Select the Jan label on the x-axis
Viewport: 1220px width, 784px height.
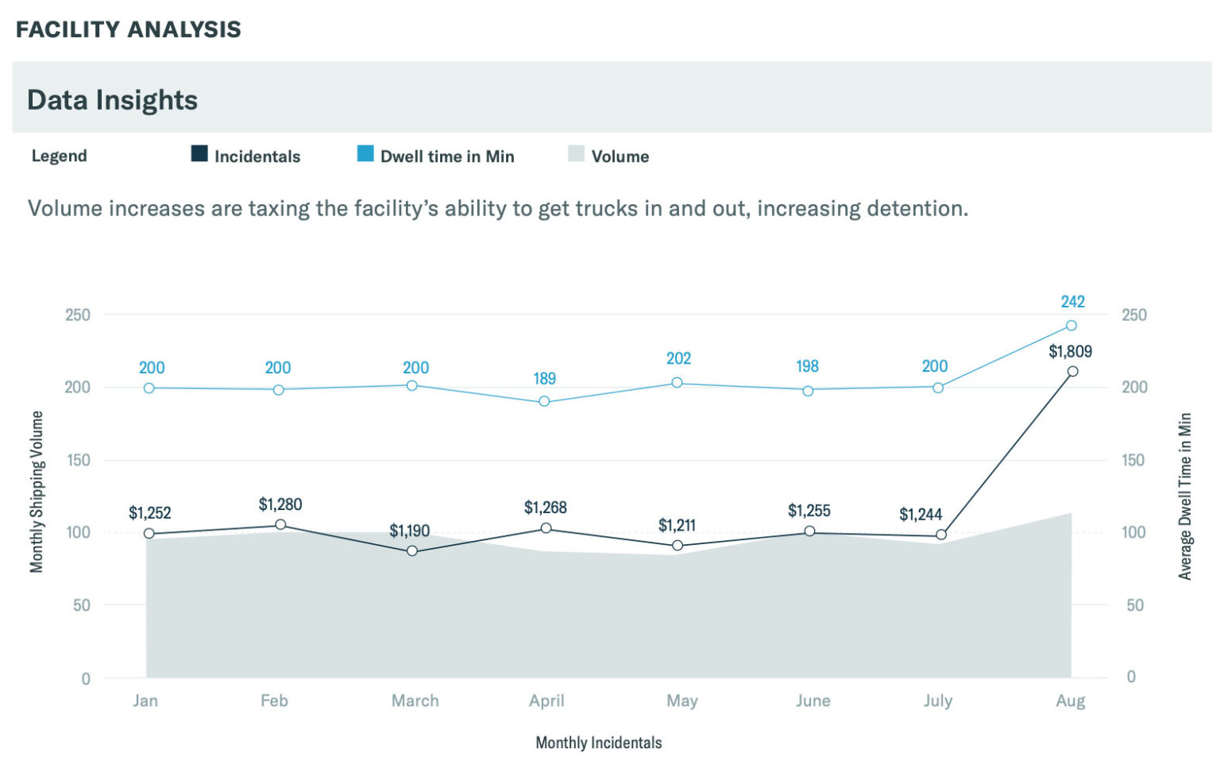click(145, 701)
